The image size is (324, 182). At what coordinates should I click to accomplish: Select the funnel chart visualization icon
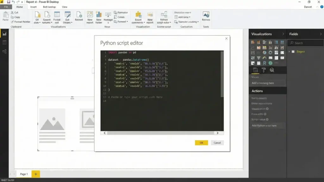259,58
